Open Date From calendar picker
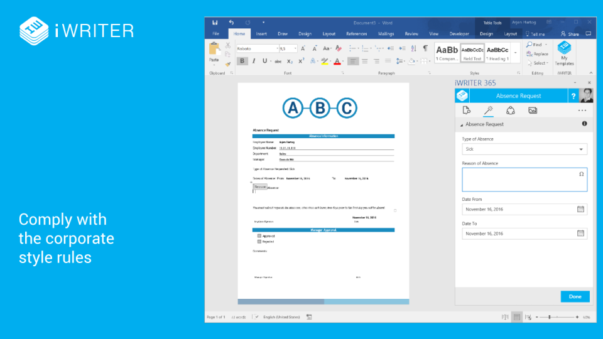This screenshot has width=603, height=339. point(580,209)
